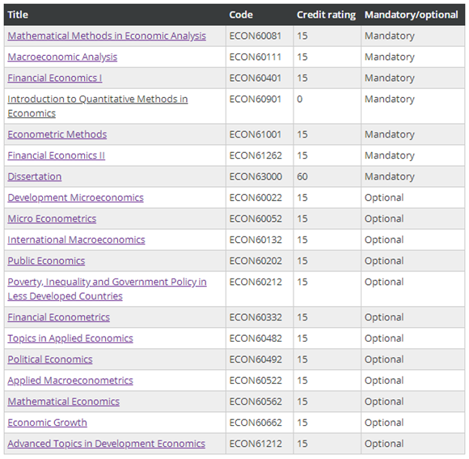This screenshot has height=459, width=469.
Task: Click the Public Economics link
Action: pos(46,261)
